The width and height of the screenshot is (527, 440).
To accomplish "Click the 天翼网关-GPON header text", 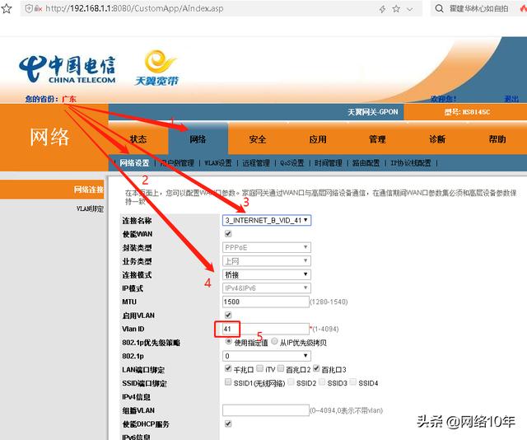I will [x=373, y=112].
